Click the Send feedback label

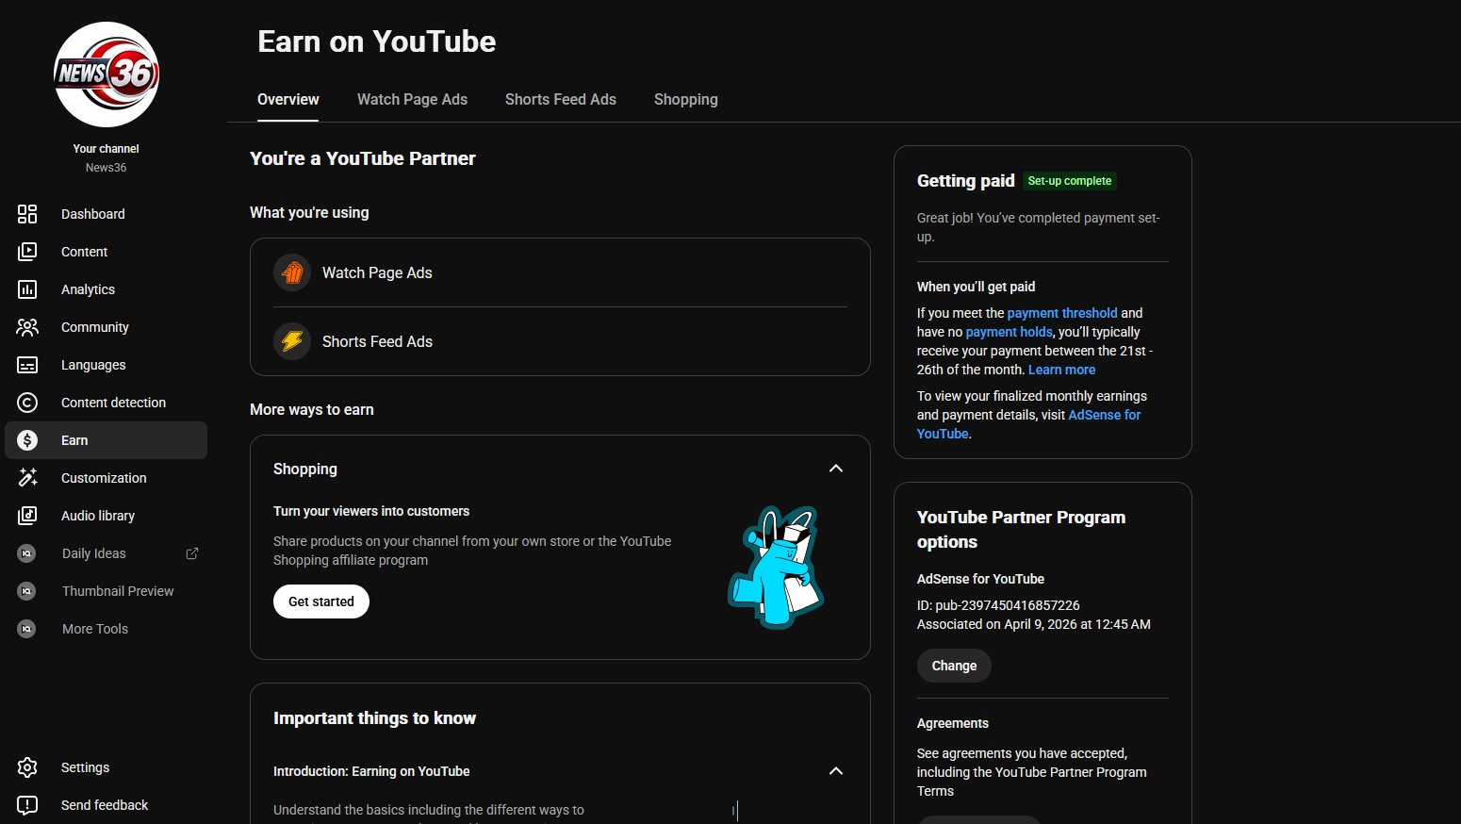click(x=105, y=805)
